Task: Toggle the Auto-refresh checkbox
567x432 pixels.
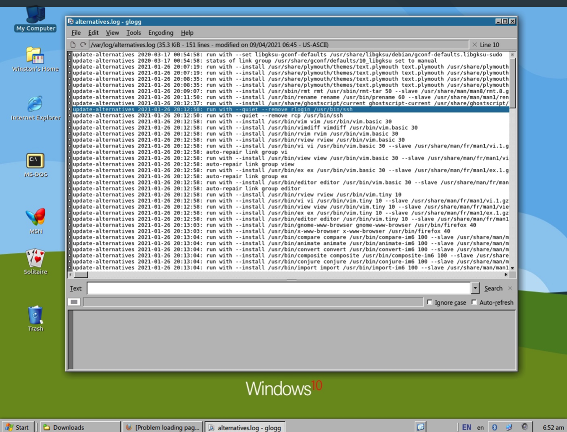Action: pyautogui.click(x=474, y=302)
